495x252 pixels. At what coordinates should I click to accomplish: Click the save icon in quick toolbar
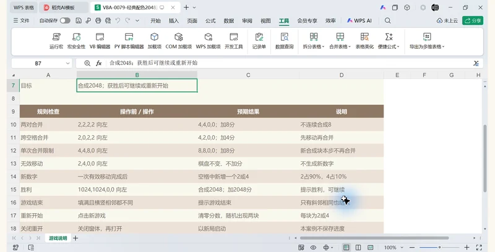79,20
